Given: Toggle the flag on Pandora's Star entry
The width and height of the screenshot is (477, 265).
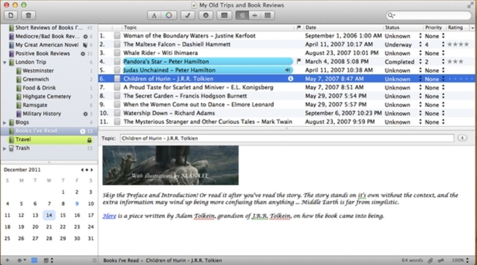Looking at the screenshot, I should pyautogui.click(x=299, y=61).
